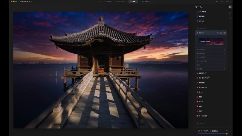Open the ビネット vignette tool
Image resolution: width=242 pixels, height=136 pixels.
coord(200,21)
